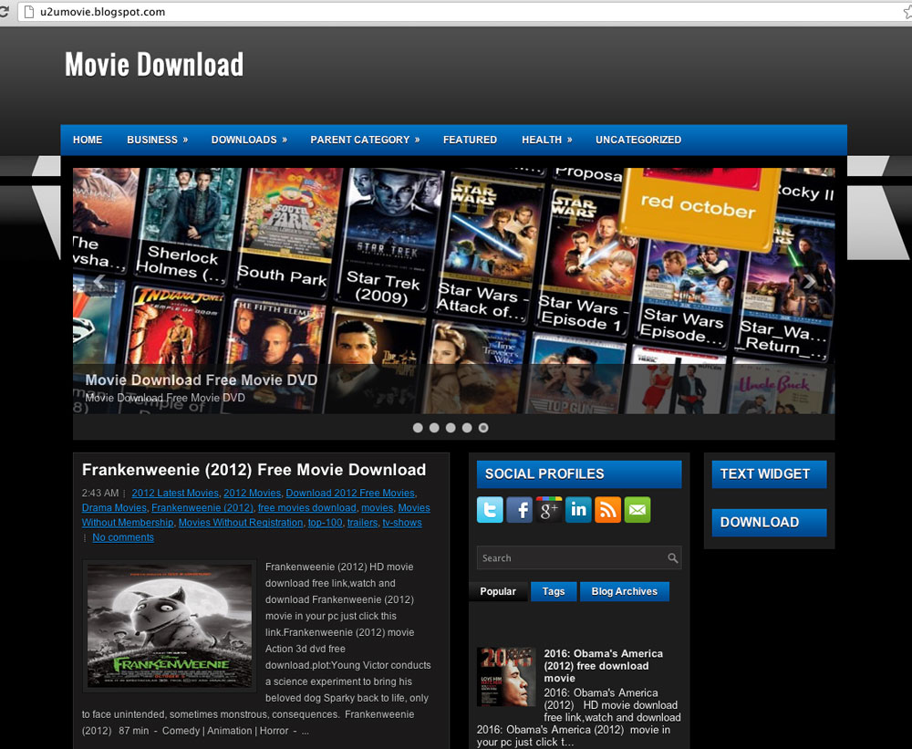Click the post time 2:43 AM
The height and width of the screenshot is (749, 912).
100,493
